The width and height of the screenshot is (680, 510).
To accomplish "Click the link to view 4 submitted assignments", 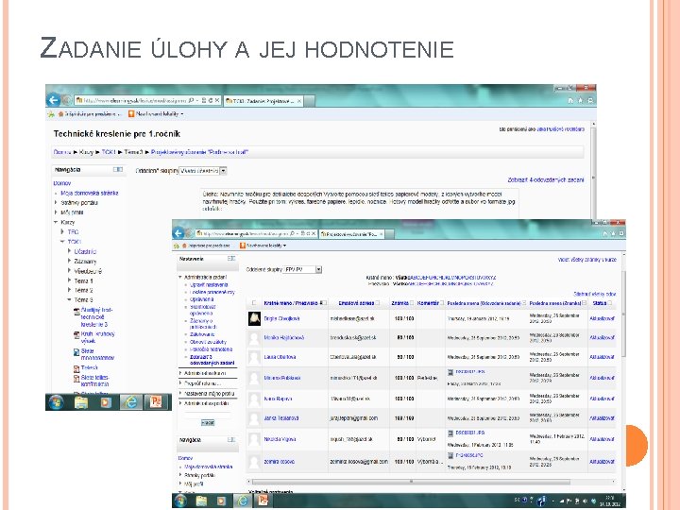I will (546, 179).
